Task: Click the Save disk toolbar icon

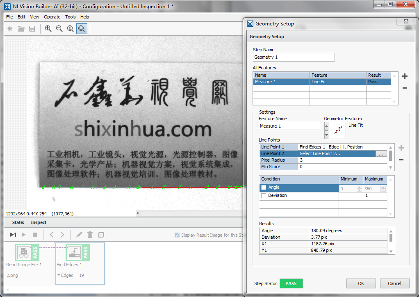Action: 32,29
